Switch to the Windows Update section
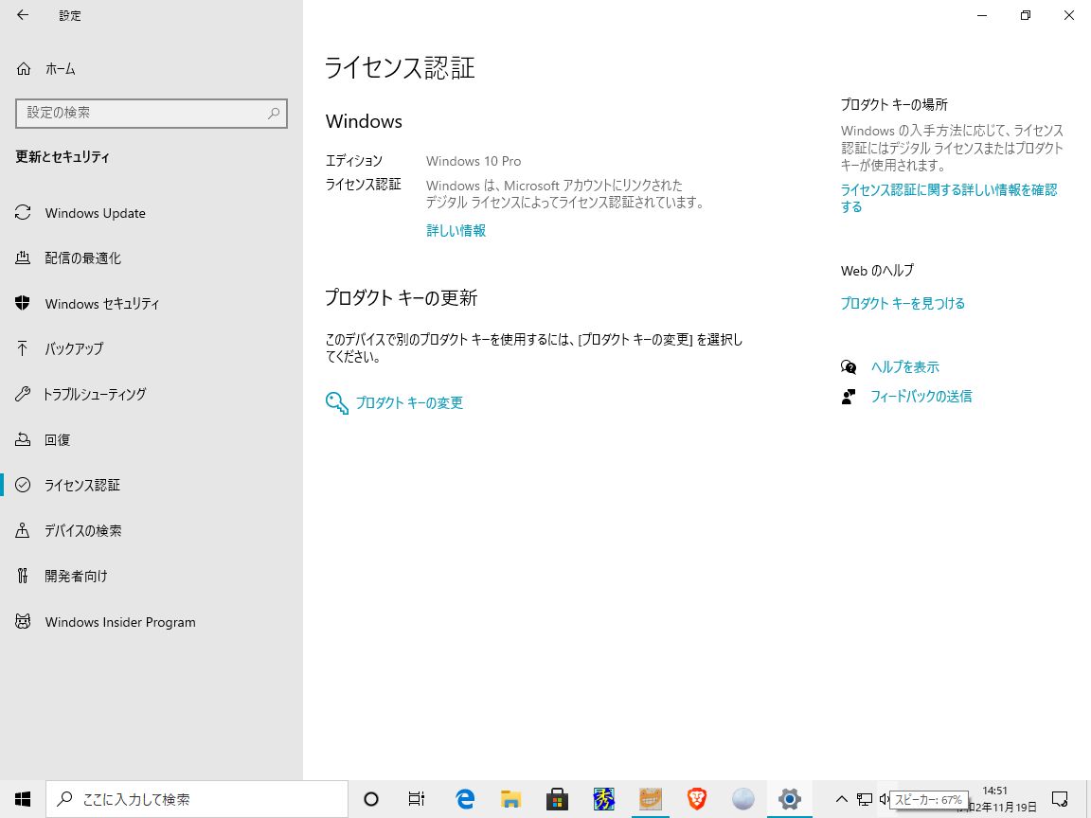The image size is (1091, 818). coord(95,213)
